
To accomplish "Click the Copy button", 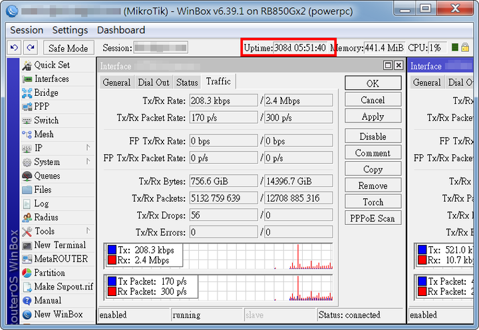I will click(x=373, y=169).
